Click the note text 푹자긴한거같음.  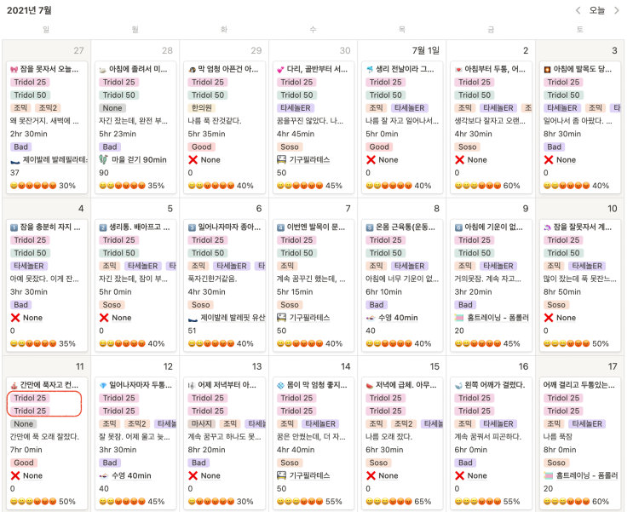pyautogui.click(x=212, y=279)
